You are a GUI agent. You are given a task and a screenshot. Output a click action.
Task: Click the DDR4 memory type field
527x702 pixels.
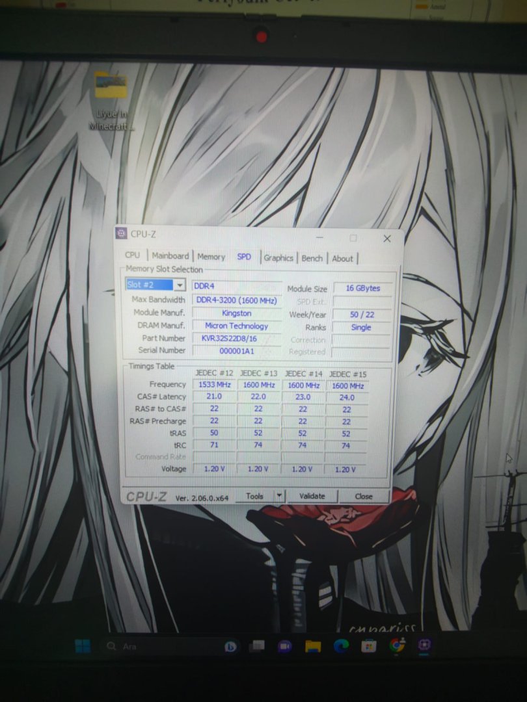236,286
